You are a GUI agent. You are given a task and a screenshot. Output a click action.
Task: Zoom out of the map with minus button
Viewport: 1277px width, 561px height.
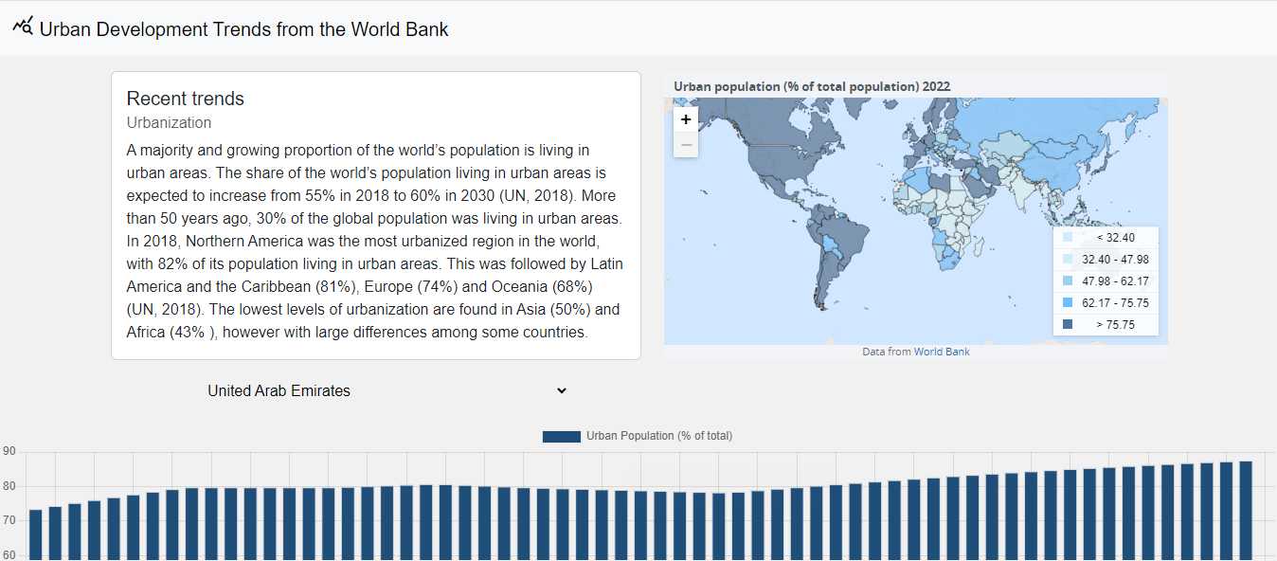tap(686, 145)
